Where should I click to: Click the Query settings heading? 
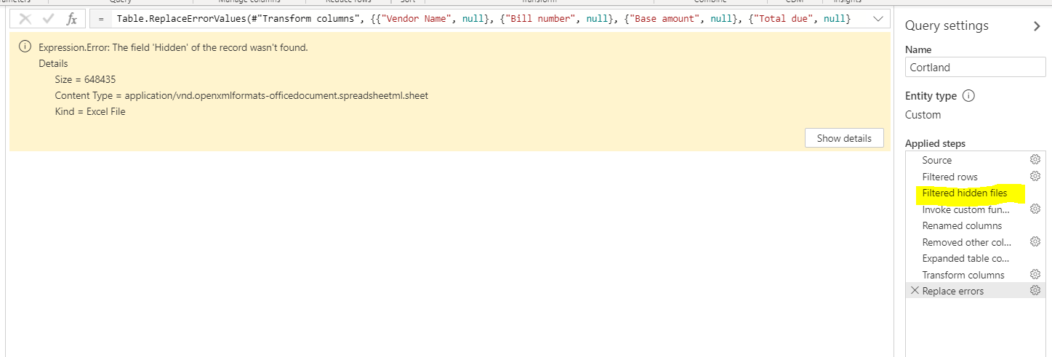[x=947, y=25]
